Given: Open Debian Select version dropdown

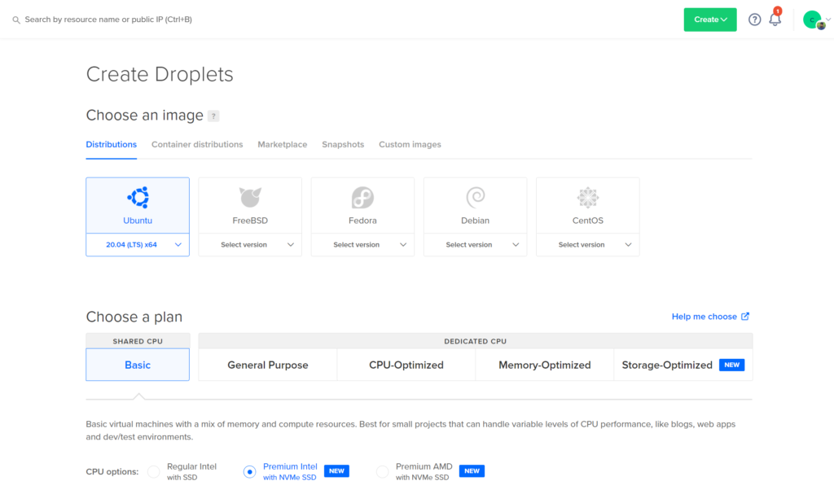Looking at the screenshot, I should coord(476,244).
